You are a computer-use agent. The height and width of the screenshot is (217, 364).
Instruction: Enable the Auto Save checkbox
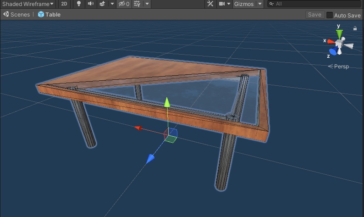pyautogui.click(x=330, y=15)
